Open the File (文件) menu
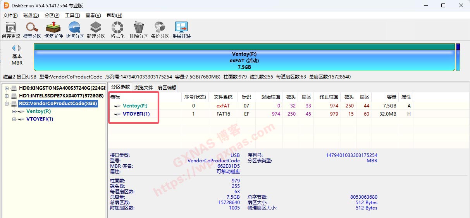Screen dimensions: 470x218 click(x=10, y=15)
